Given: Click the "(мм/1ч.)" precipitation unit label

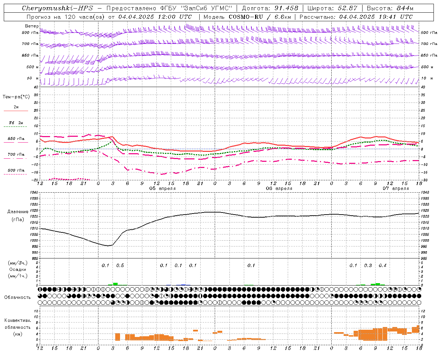Looking at the screenshot, I should click(17, 276).
